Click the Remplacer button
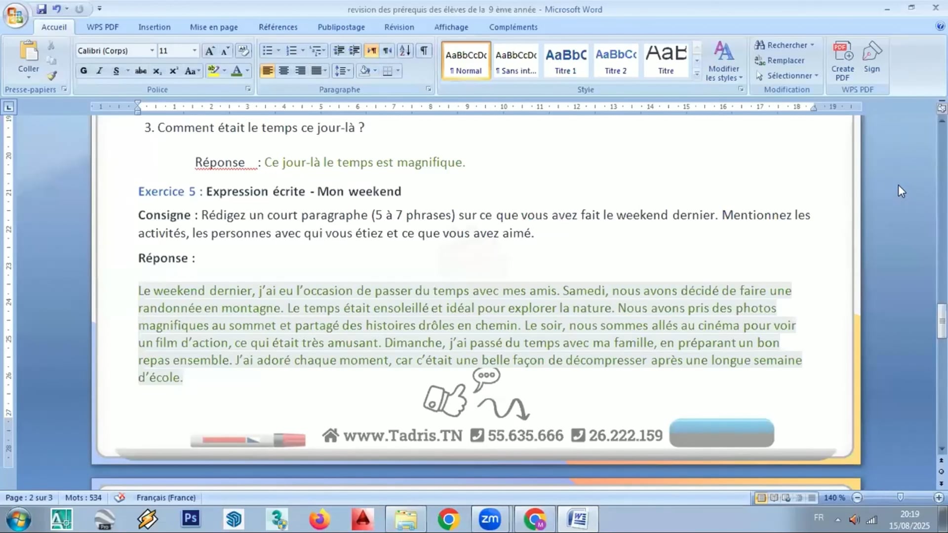 (785, 60)
